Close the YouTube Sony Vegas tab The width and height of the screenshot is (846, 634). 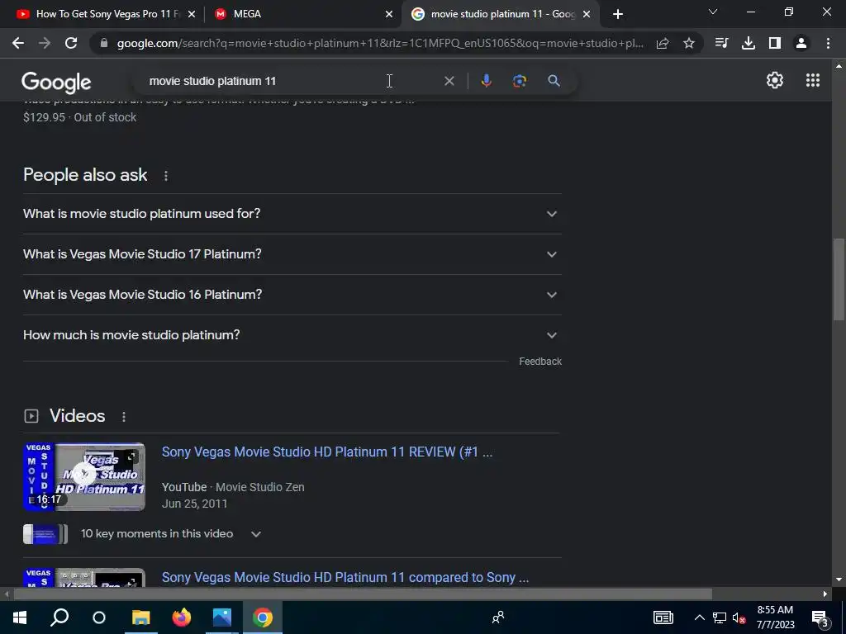(x=191, y=14)
